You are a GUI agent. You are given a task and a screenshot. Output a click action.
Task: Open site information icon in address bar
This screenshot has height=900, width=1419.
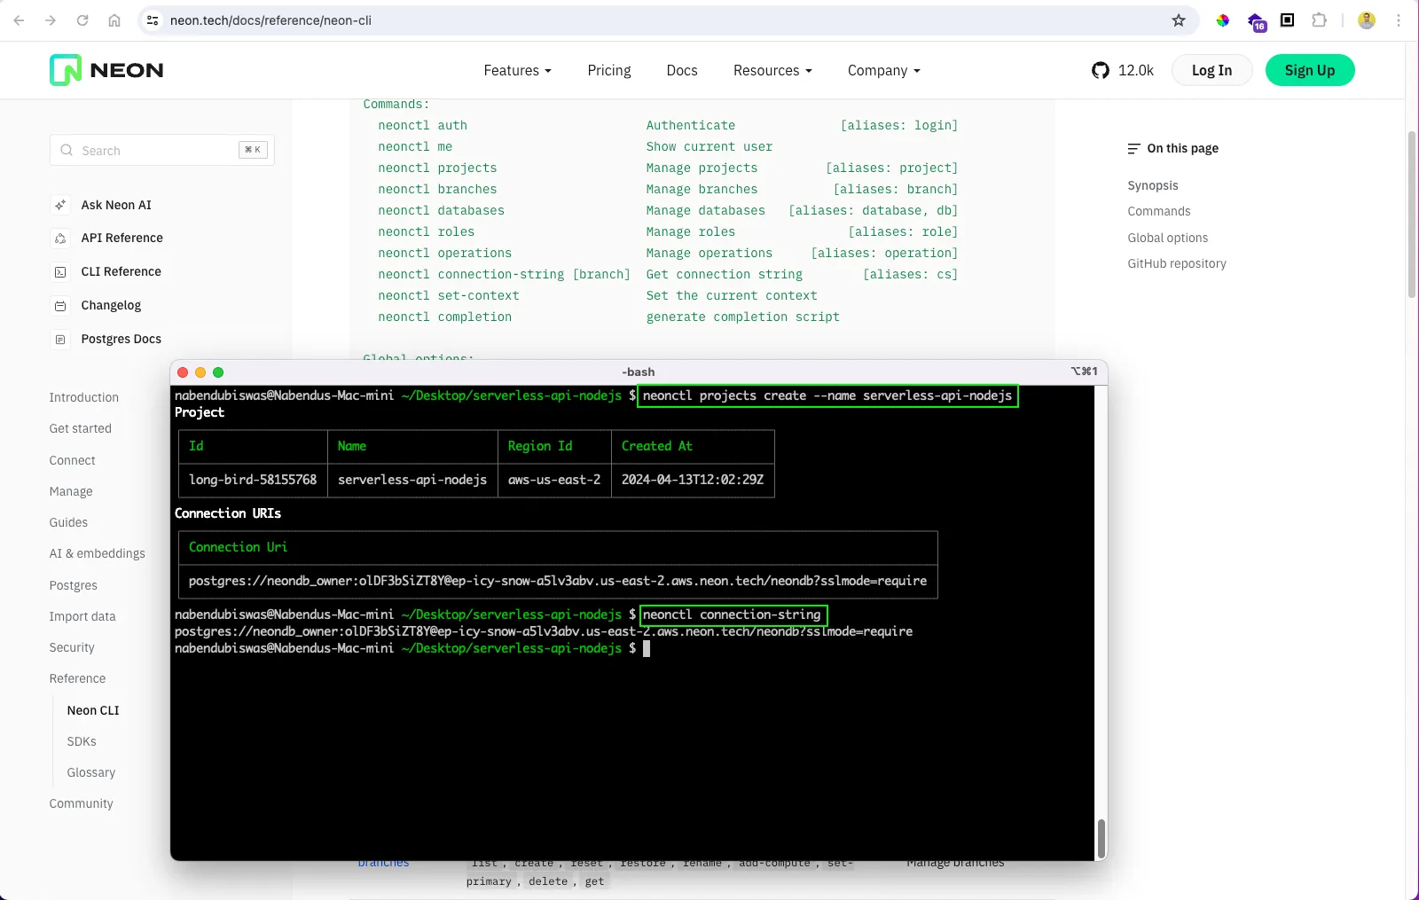coord(153,20)
